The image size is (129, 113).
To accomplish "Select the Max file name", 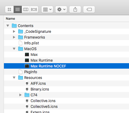I will [34, 55].
